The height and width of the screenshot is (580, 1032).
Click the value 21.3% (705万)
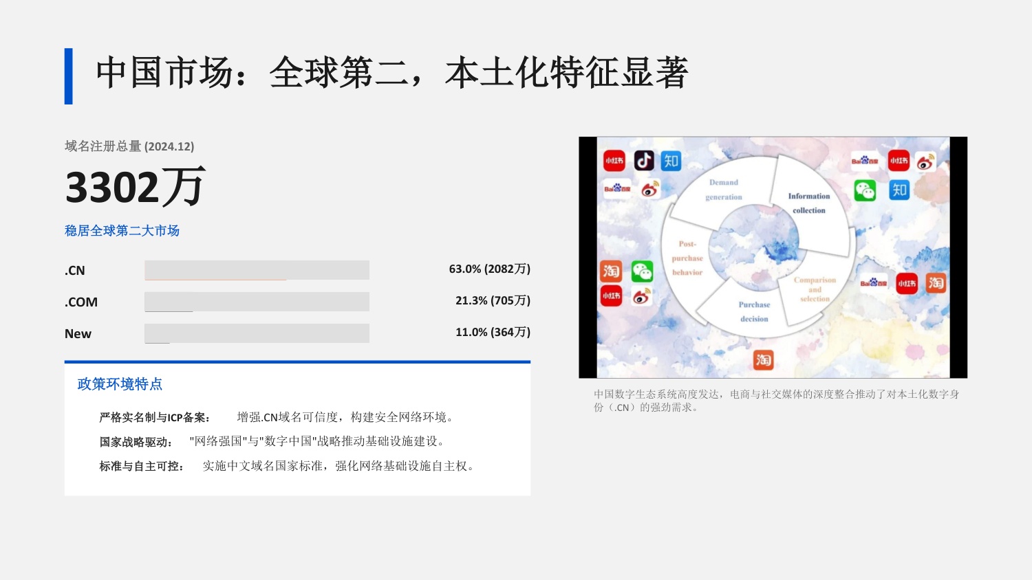click(493, 300)
